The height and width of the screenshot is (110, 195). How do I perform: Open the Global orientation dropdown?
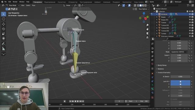(68, 5)
